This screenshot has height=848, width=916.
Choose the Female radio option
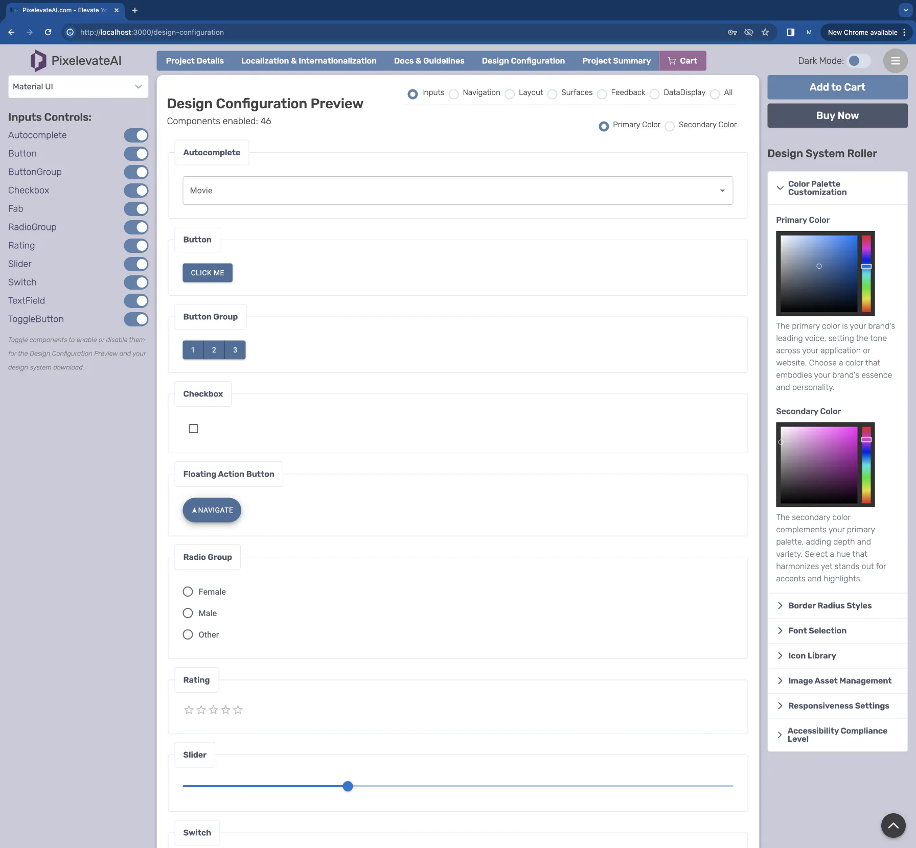tap(188, 592)
